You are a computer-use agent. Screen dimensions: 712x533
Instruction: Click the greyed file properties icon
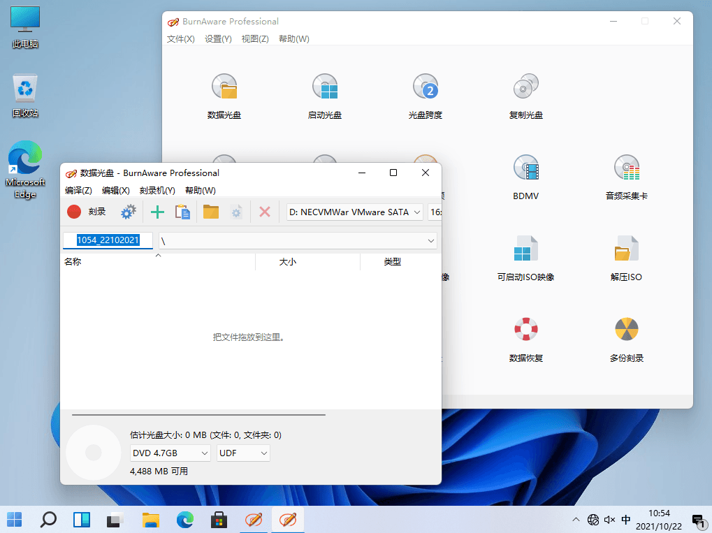pos(236,212)
